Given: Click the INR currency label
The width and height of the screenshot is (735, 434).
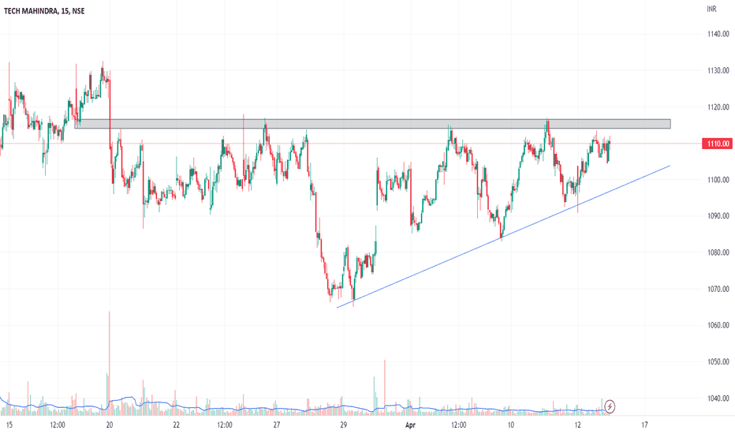Looking at the screenshot, I should (x=711, y=9).
